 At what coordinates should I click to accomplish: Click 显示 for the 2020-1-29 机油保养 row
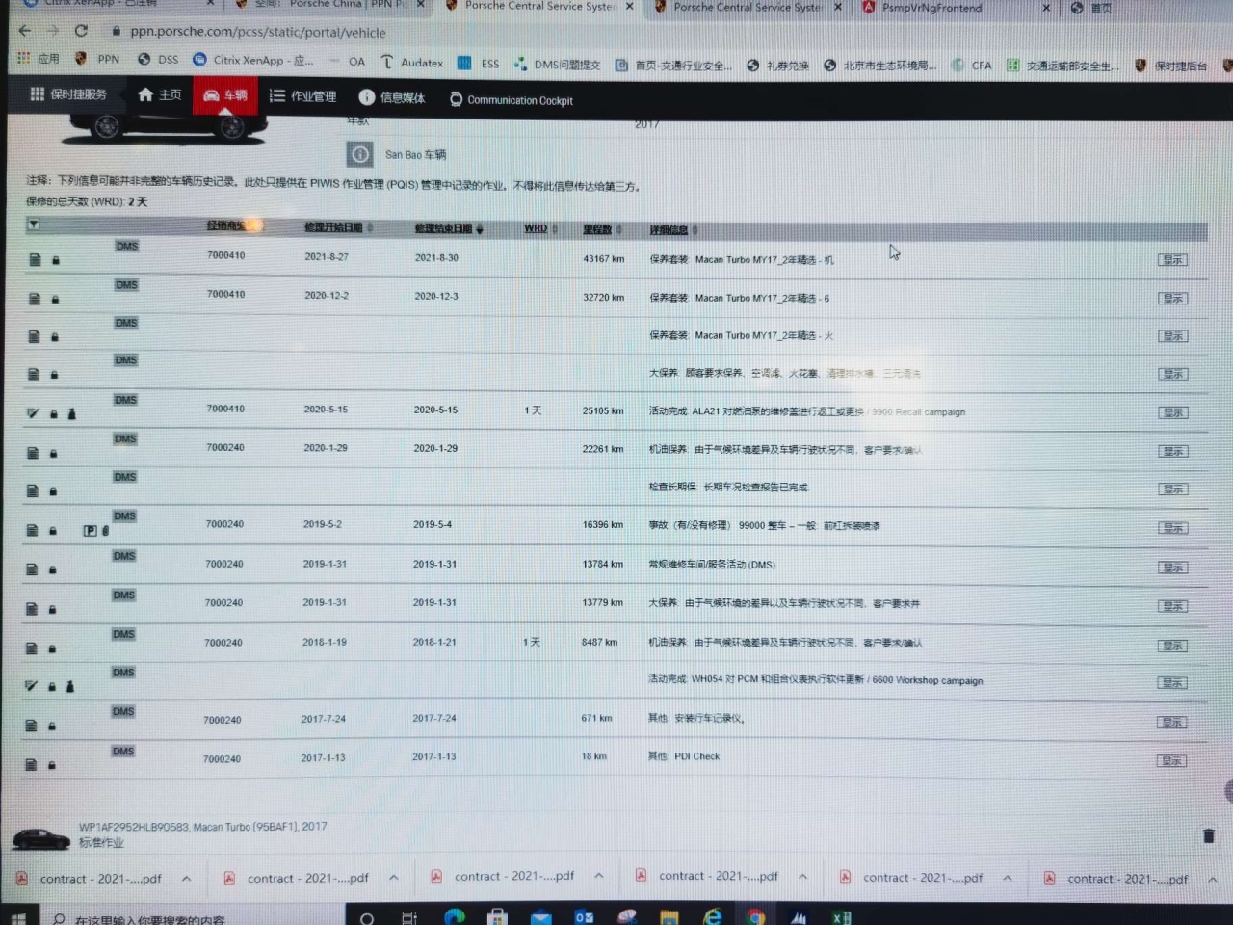[1172, 451]
